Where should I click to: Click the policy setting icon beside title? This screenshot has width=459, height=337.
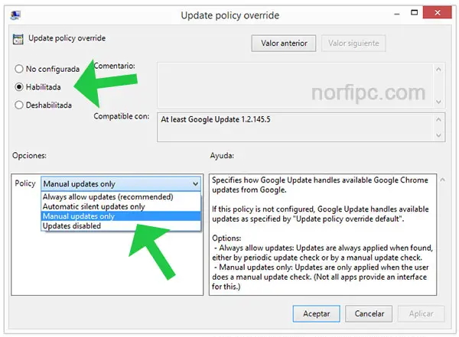pyautogui.click(x=18, y=39)
